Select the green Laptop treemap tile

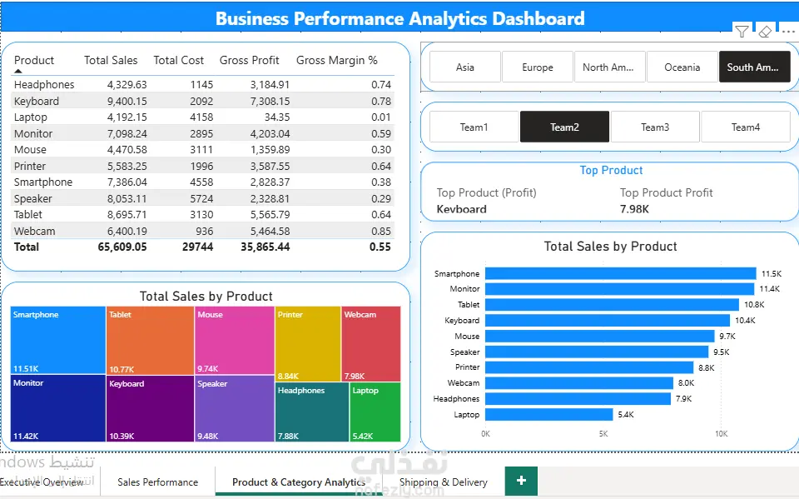[375, 412]
